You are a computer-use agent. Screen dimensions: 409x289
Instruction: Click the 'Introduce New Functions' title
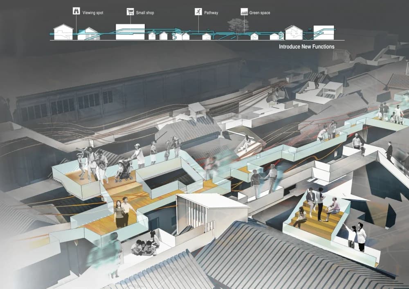point(306,47)
